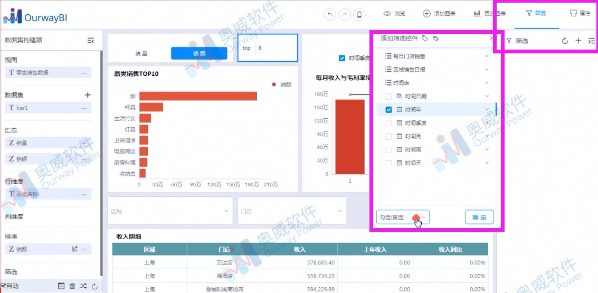Click refresh icon in dataset builder footer
The image size is (598, 293).
pyautogui.click(x=95, y=286)
